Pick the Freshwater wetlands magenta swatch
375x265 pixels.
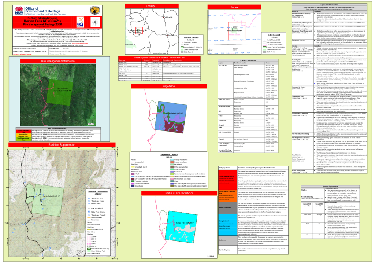(133, 184)
